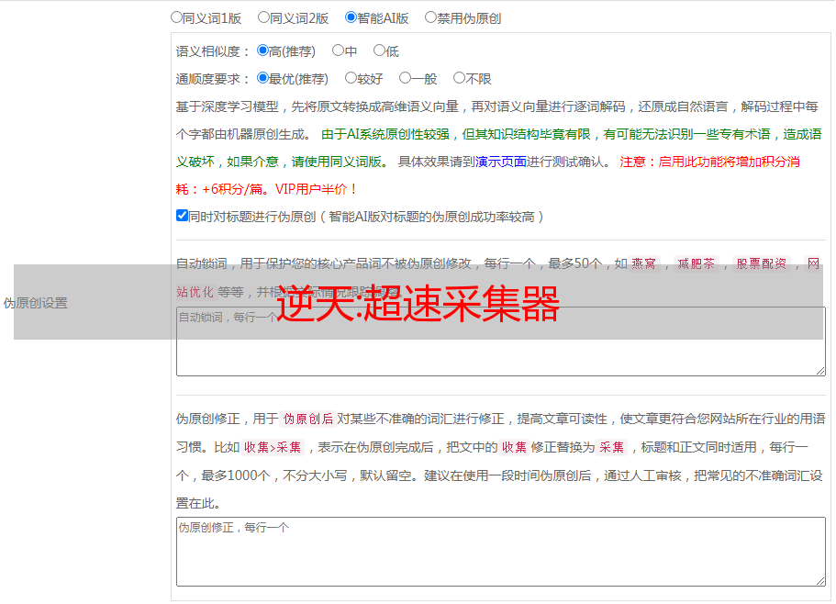
Task: Set 通顺度要求 to 不限
Action: tap(459, 79)
